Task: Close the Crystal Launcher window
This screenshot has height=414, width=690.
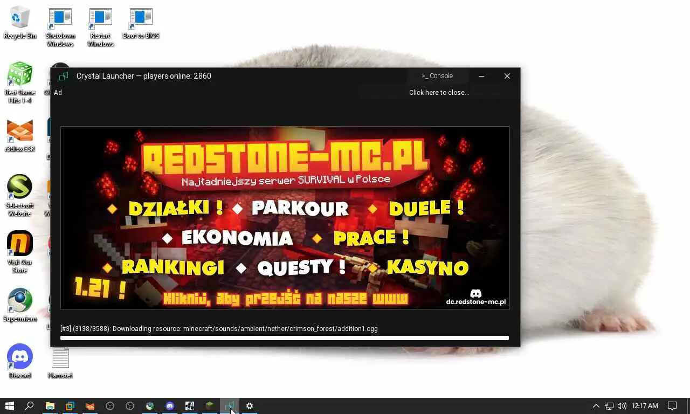Action: tap(507, 76)
